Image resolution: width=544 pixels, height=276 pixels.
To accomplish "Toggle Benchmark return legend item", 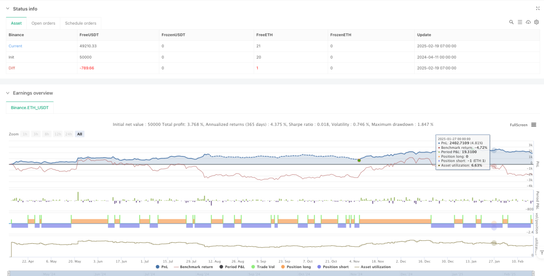I will [x=193, y=267].
